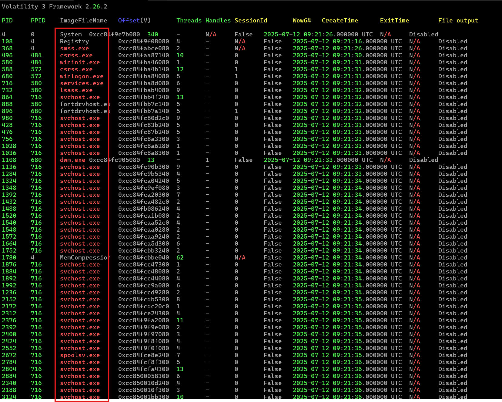This screenshot has height=402, width=502.
Task: Click offset 0xcc84fce8e240 for spoolsv.exe
Action: (x=143, y=355)
